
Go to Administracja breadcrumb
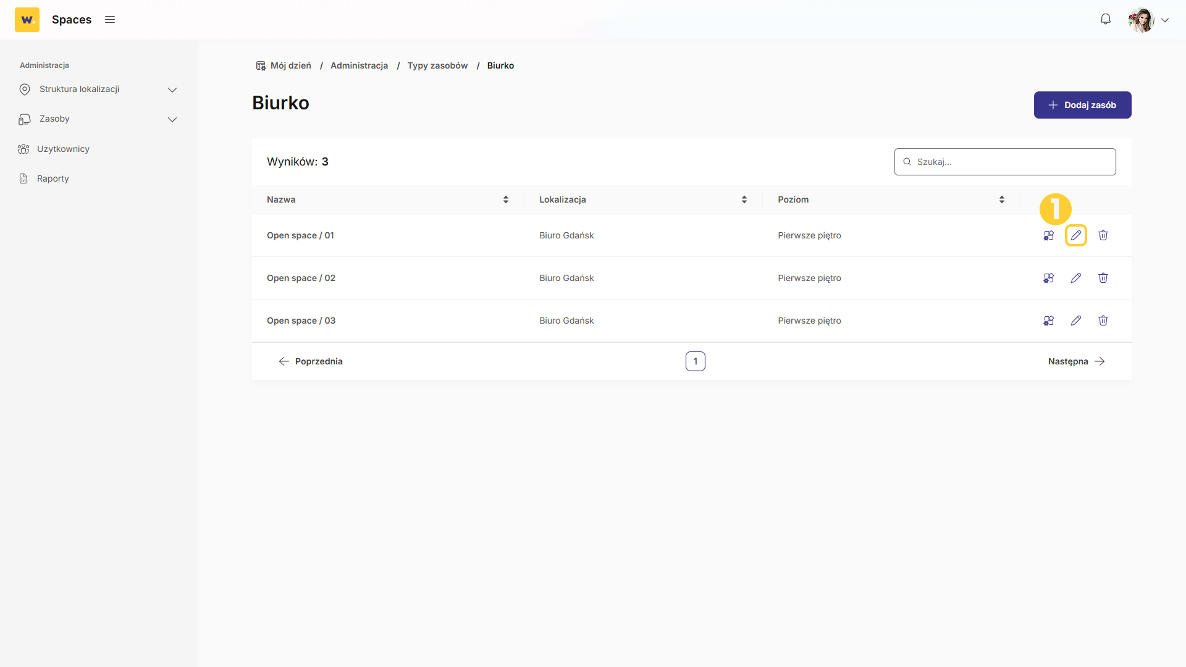coord(360,65)
